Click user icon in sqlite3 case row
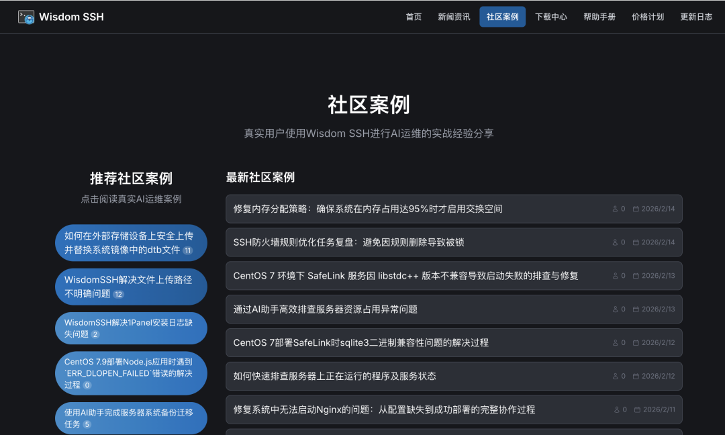Viewport: 725px width, 435px height. (615, 343)
